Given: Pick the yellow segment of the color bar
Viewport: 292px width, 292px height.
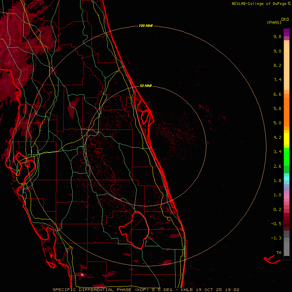Looking at the screenshot, I should 286,139.
